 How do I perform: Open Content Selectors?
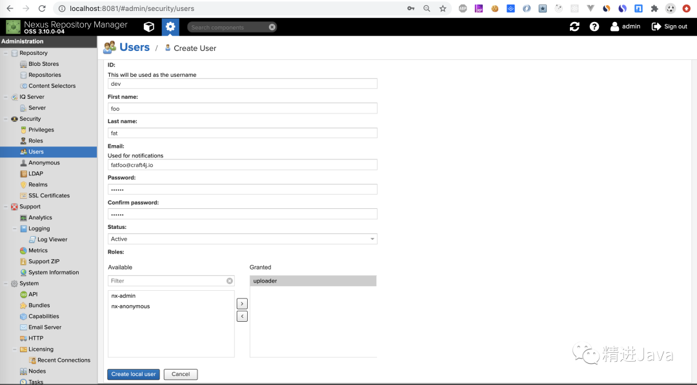[52, 86]
